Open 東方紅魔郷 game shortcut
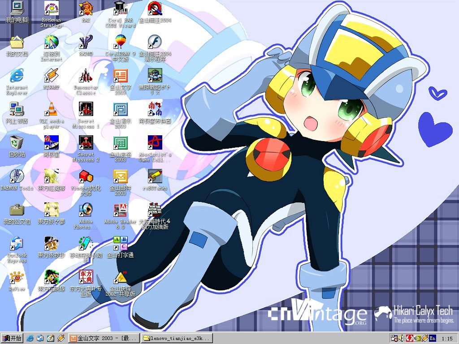Image resolution: width=459 pixels, height=344 pixels. (52, 180)
